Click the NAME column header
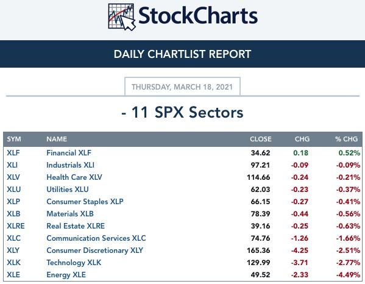The height and width of the screenshot is (284, 365). pos(57,139)
